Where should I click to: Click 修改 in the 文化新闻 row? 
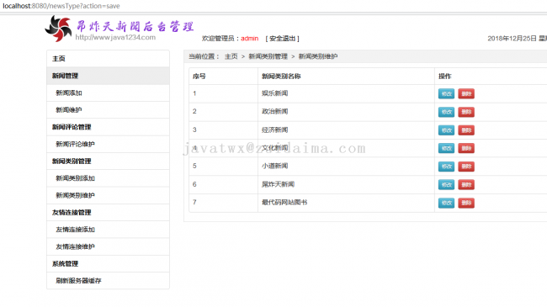(446, 148)
